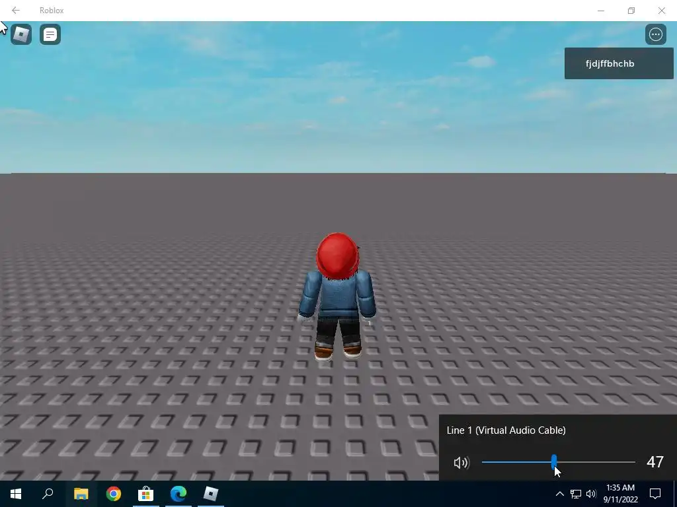Open the clock showing 1:35 AM
Image resolution: width=677 pixels, height=507 pixels.
620,494
